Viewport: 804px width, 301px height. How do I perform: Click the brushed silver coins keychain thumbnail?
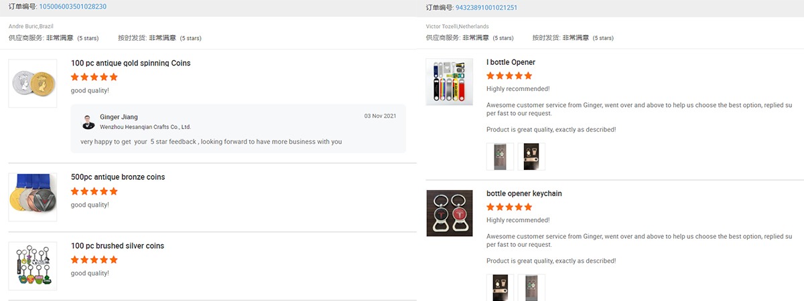click(32, 266)
